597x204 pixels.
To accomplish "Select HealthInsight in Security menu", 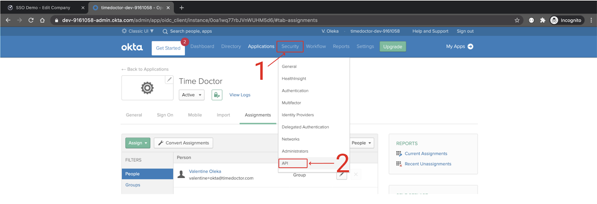I will tap(314, 79).
